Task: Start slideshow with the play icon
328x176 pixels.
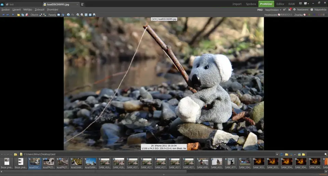Action: (x=13, y=15)
